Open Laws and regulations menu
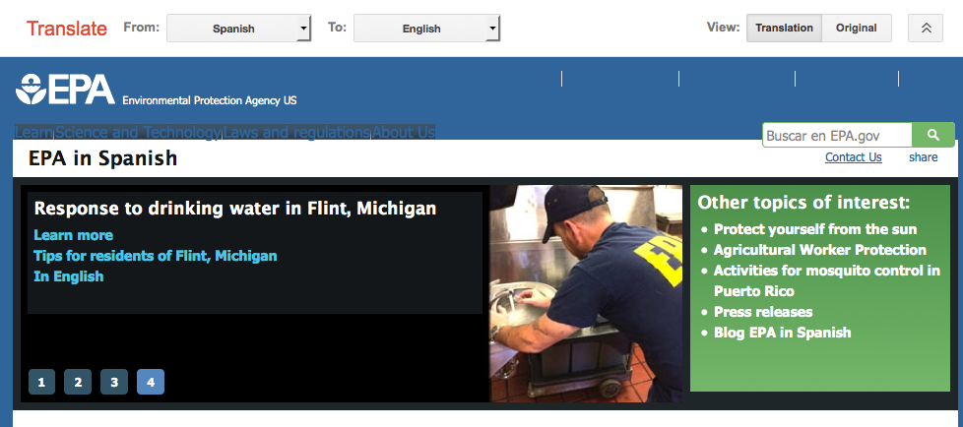 click(296, 132)
